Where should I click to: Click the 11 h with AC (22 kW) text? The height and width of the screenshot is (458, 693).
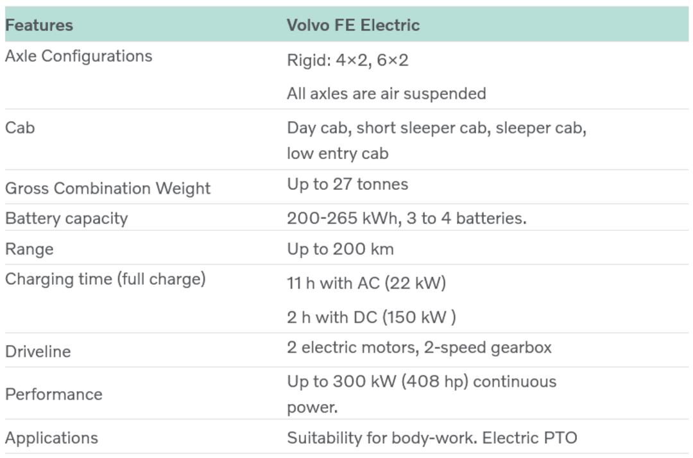click(x=366, y=283)
